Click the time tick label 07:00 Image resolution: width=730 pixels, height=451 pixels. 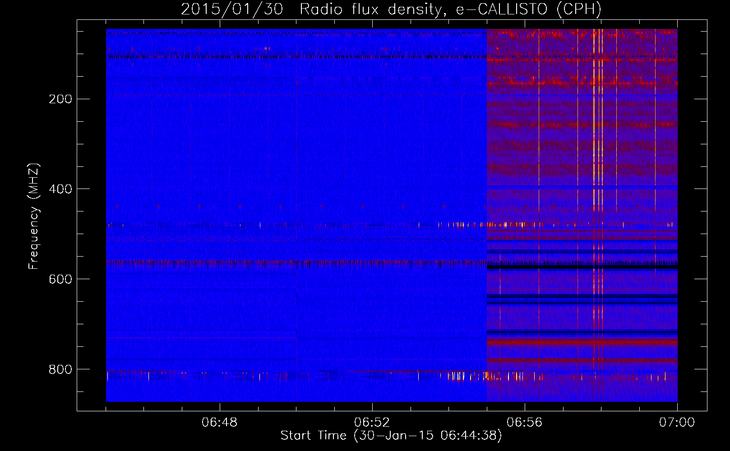pos(677,423)
